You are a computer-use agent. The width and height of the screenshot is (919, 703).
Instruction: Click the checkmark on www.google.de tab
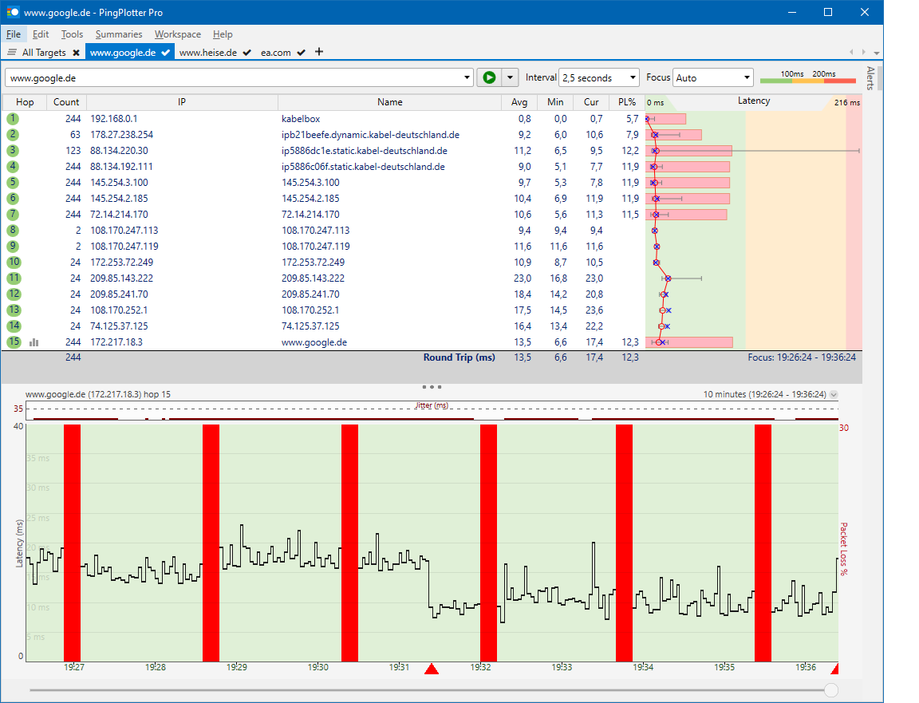coord(166,52)
